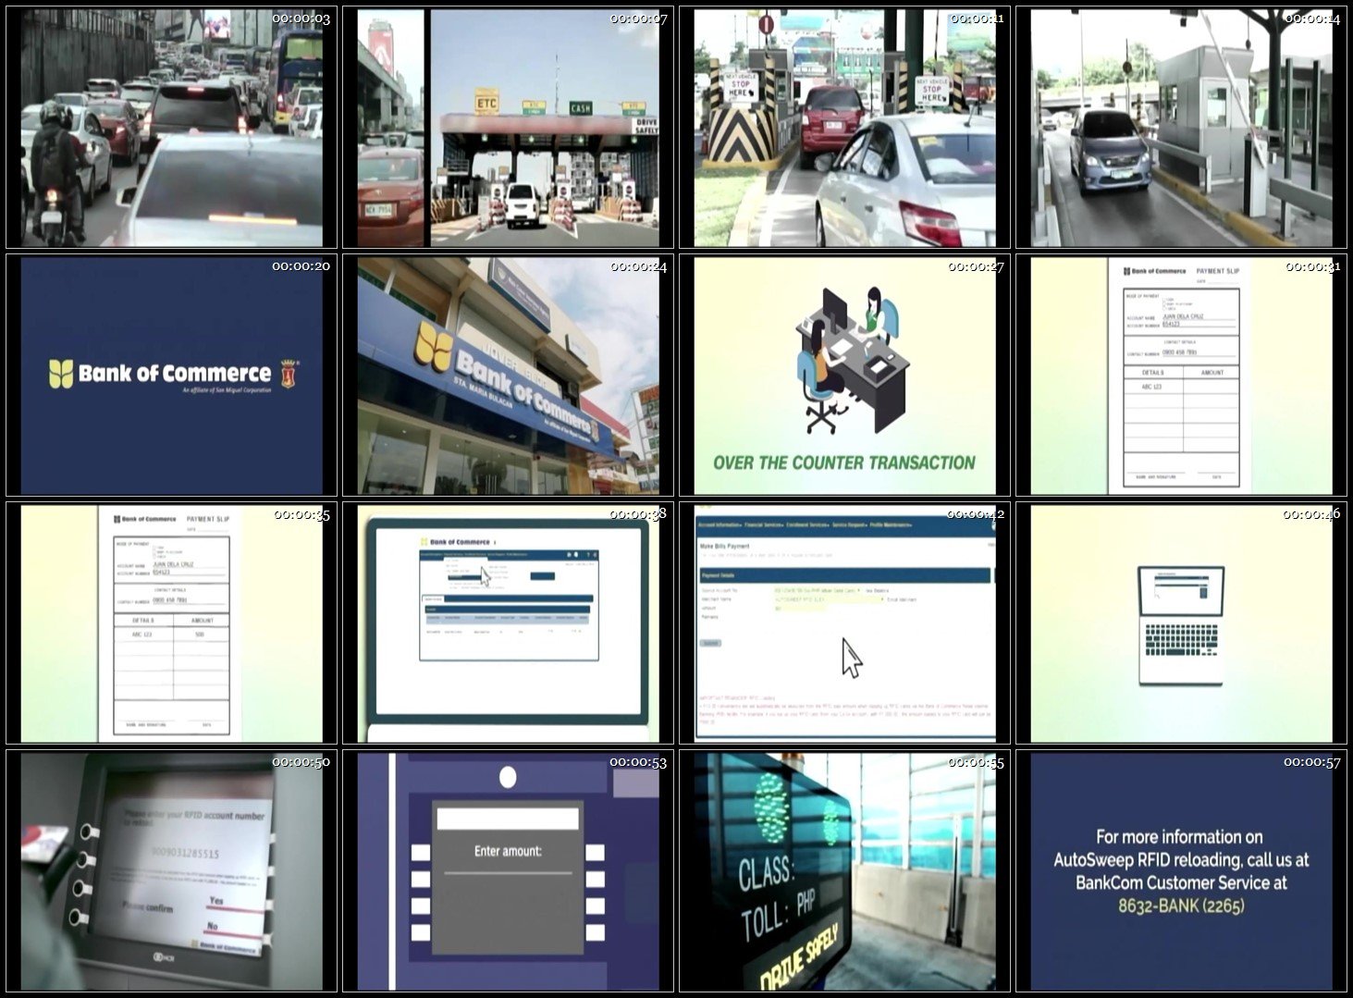The height and width of the screenshot is (998, 1353).
Task: Select the online banking monitor frame at 00:00:38
Action: (x=508, y=624)
